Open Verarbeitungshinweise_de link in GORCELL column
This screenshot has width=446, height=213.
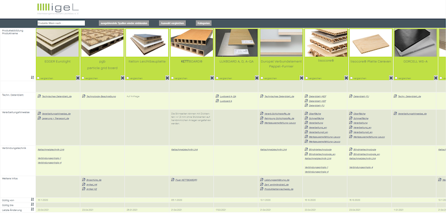(x=412, y=114)
